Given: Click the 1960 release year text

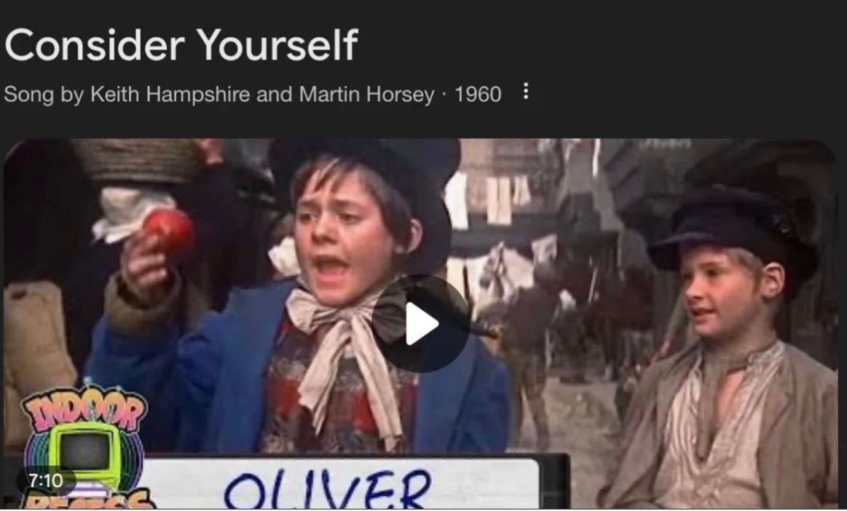Looking at the screenshot, I should pos(478,94).
